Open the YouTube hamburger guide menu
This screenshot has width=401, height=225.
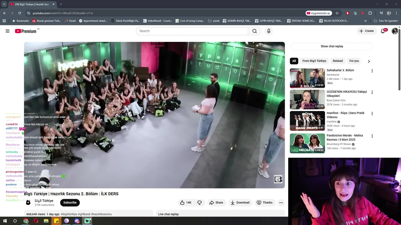[x=8, y=31]
